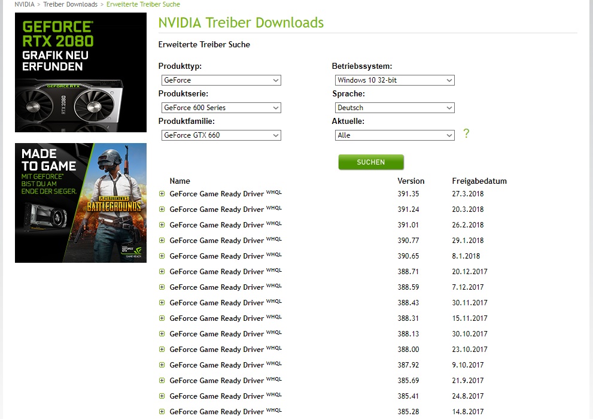Open the Betriebssystem Windows 10 32-bit dropdown

(394, 80)
